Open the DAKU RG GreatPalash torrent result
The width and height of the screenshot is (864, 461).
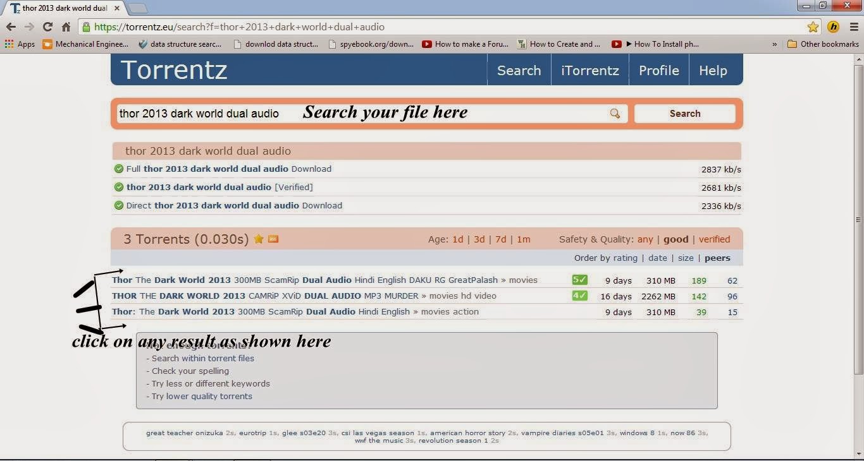point(305,280)
